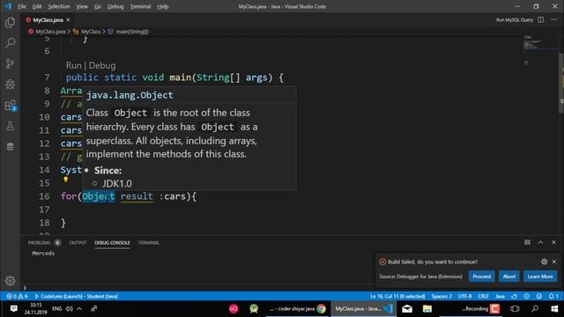Click the CodeLens Launch Student status item

77,296
